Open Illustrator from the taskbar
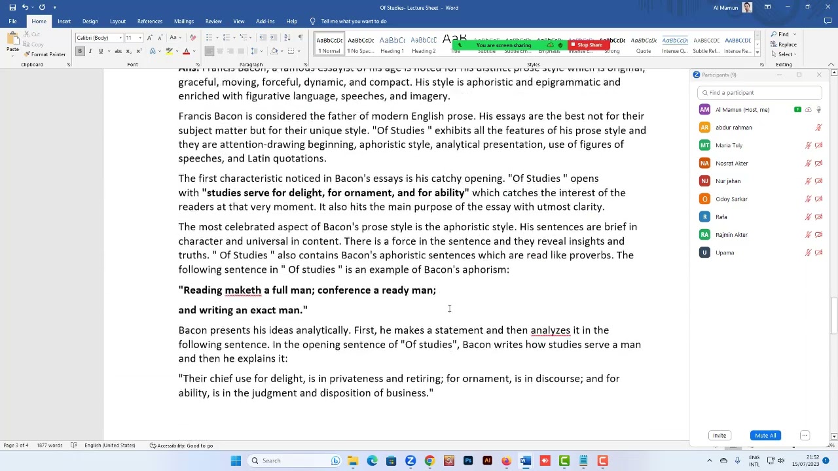Image resolution: width=838 pixels, height=471 pixels. point(487,461)
